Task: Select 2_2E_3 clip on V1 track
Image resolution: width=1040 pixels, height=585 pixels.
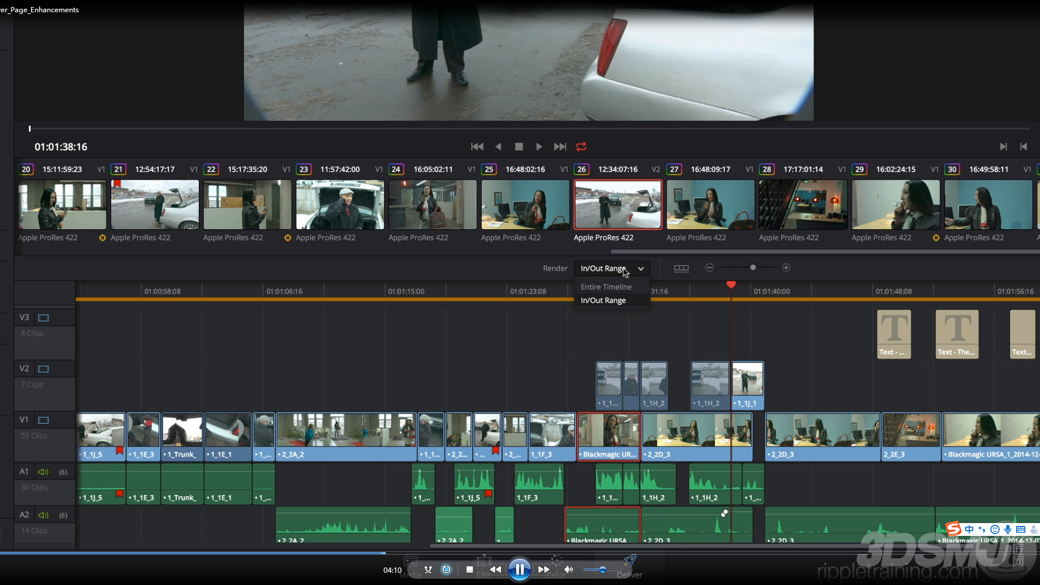Action: (911, 437)
